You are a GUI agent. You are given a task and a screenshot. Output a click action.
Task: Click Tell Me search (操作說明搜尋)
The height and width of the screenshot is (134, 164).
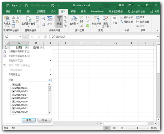[x=137, y=12]
